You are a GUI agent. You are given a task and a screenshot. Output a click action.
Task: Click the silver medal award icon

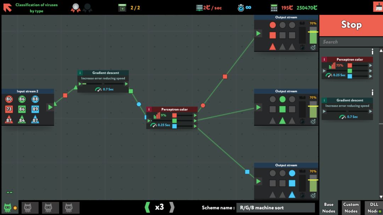click(x=76, y=8)
